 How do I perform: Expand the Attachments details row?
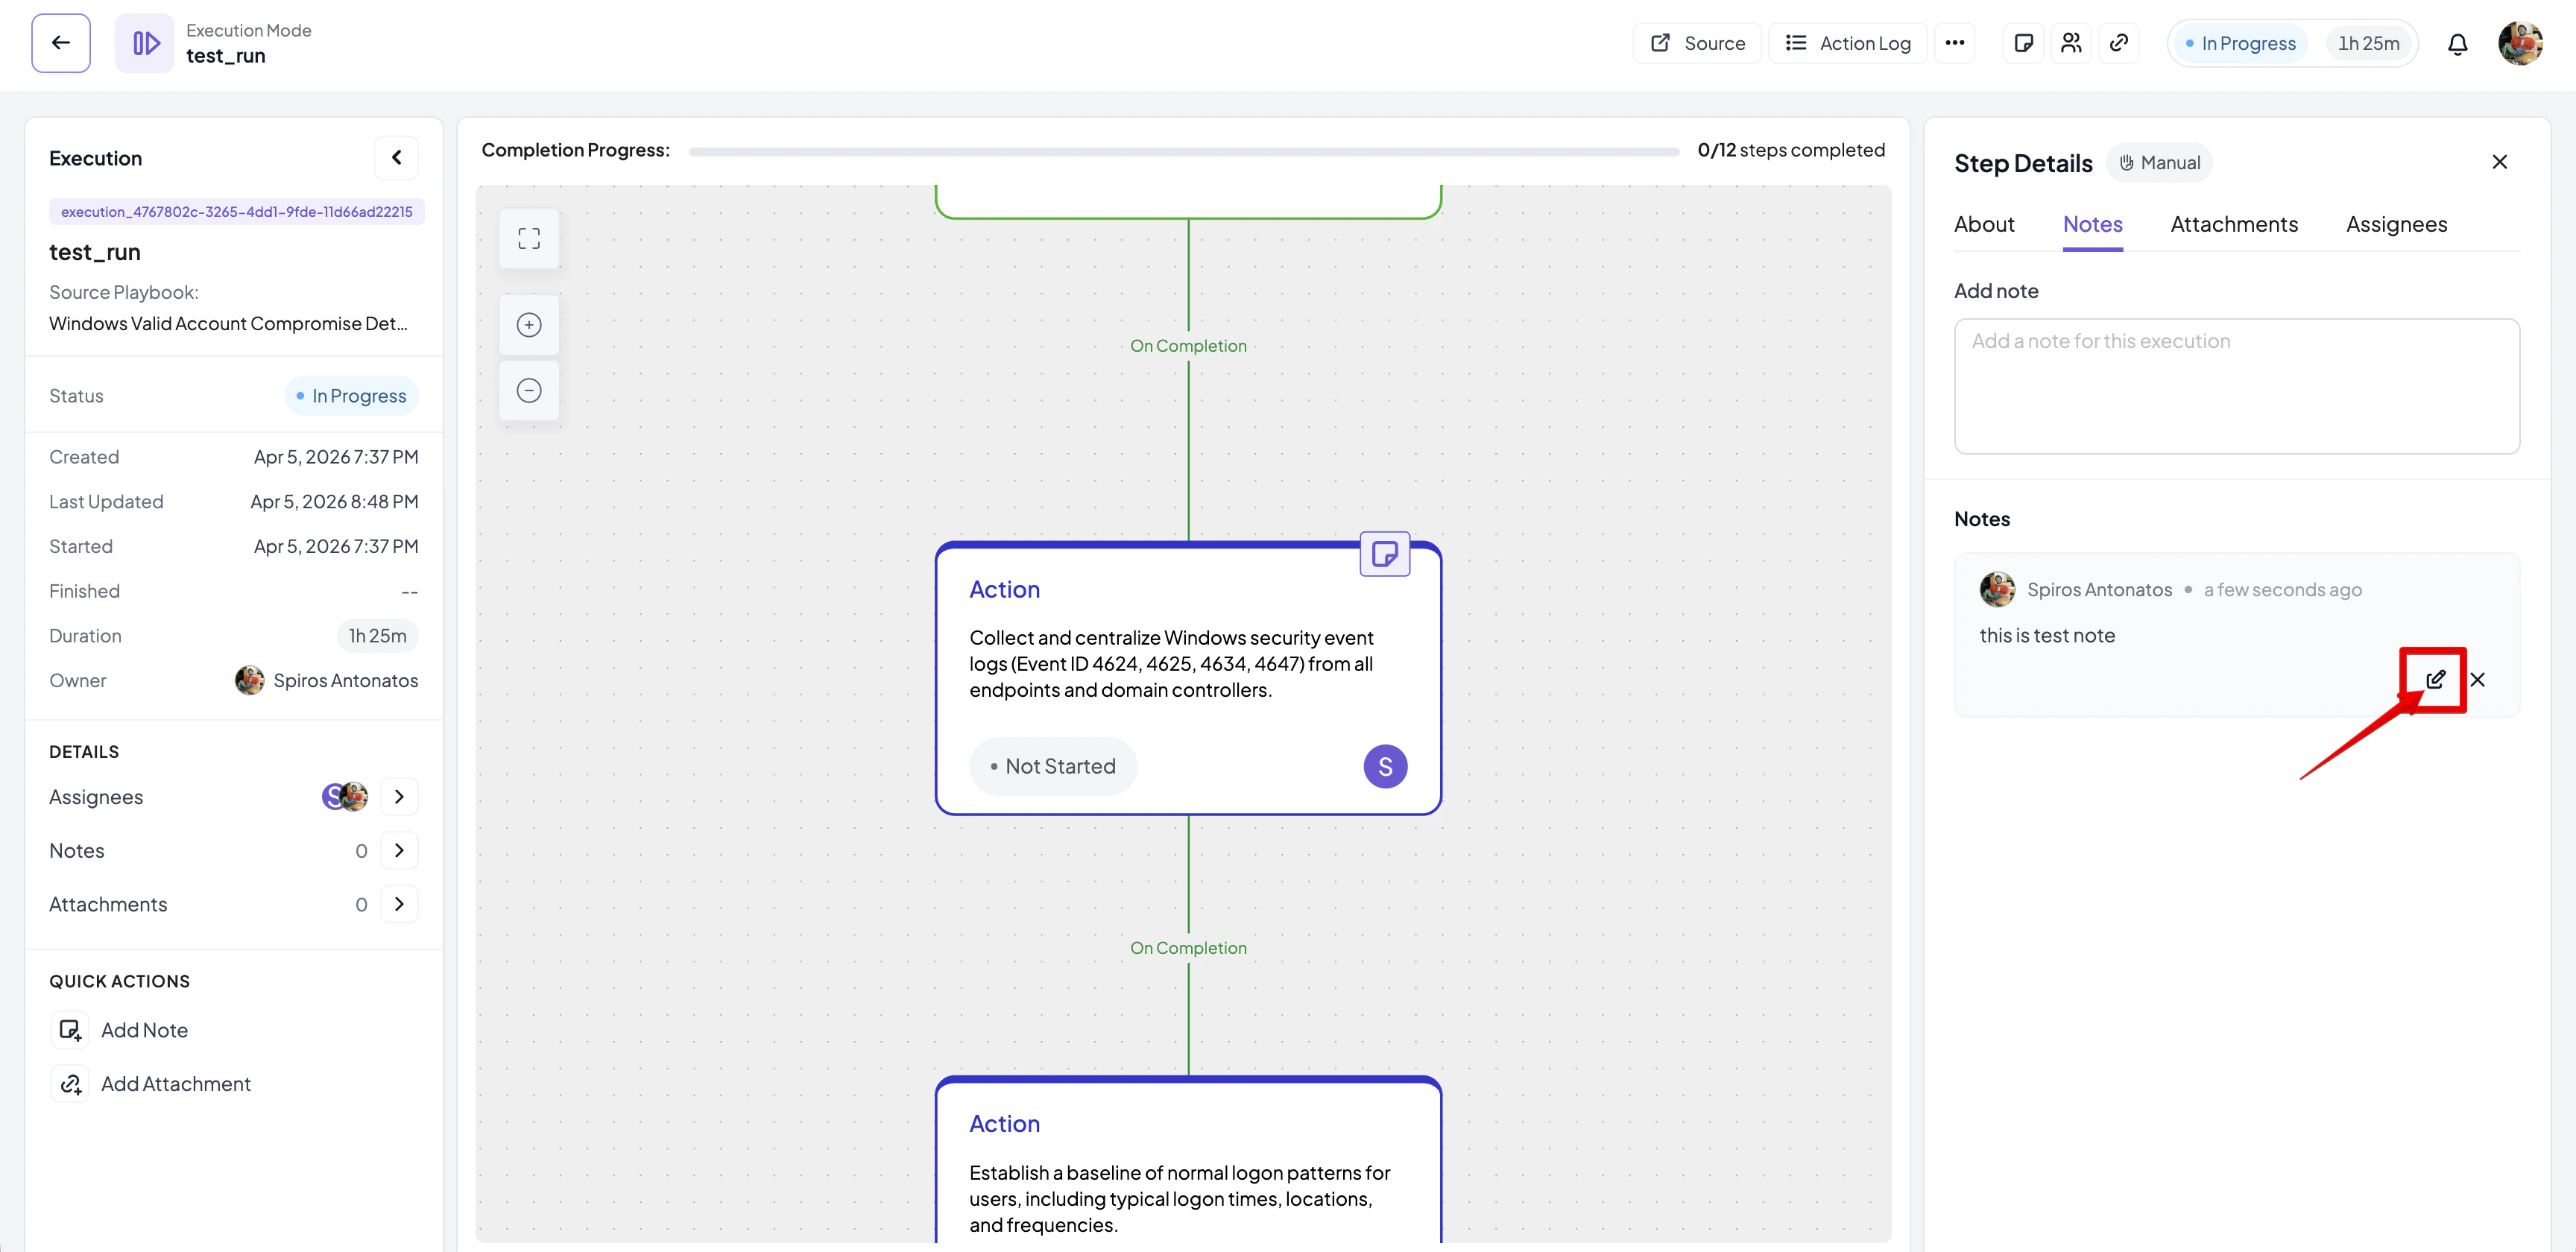click(x=399, y=904)
